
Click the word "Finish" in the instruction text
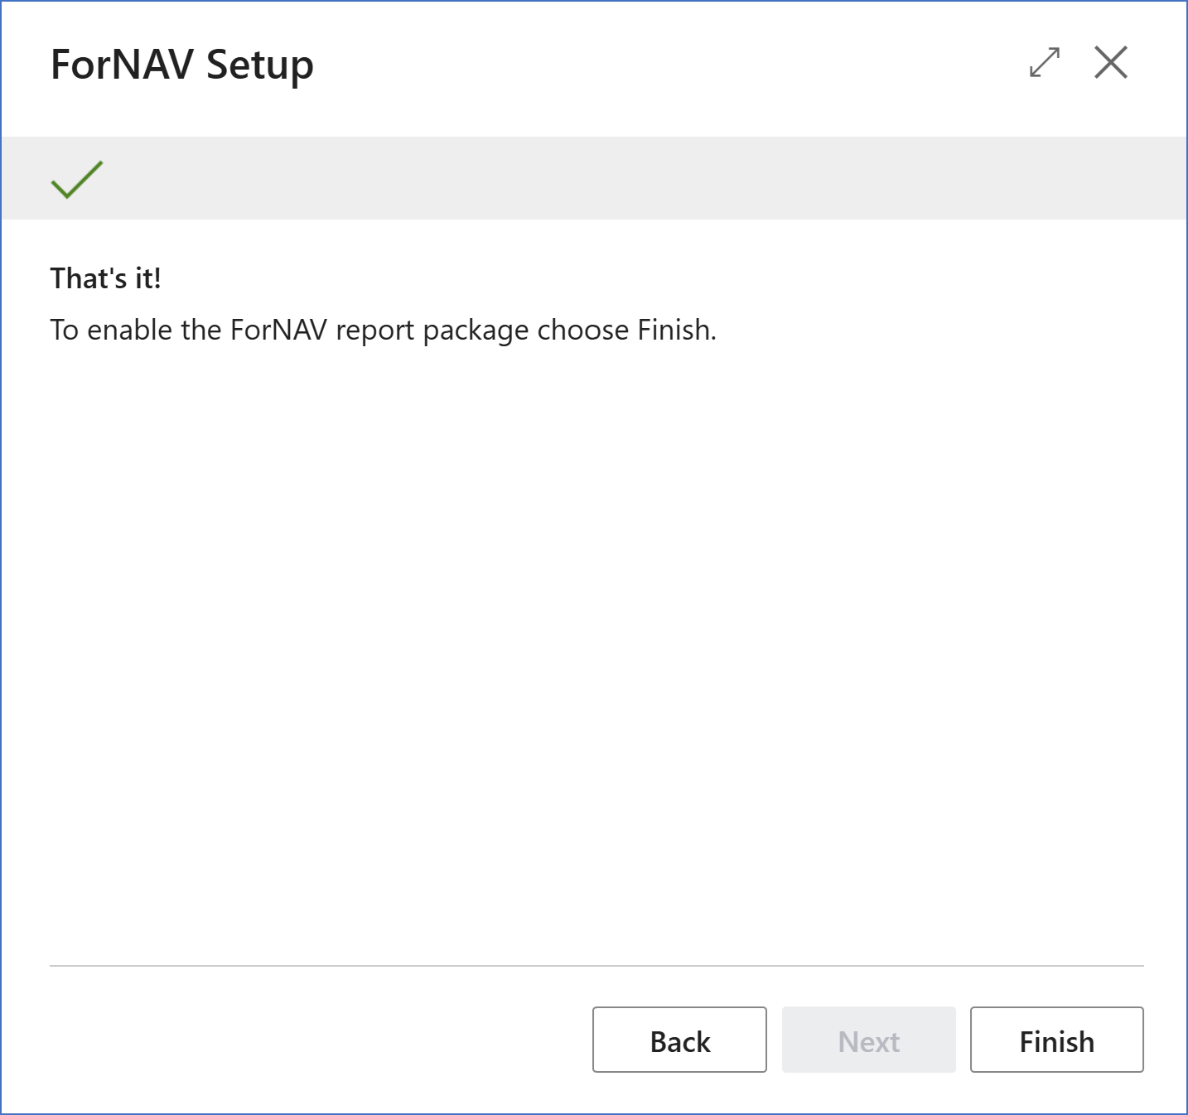coord(677,330)
